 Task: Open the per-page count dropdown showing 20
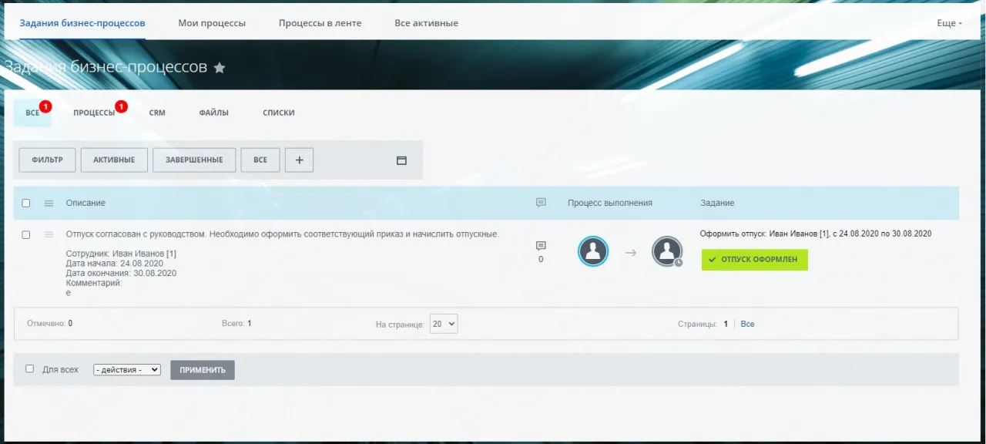pyautogui.click(x=444, y=324)
